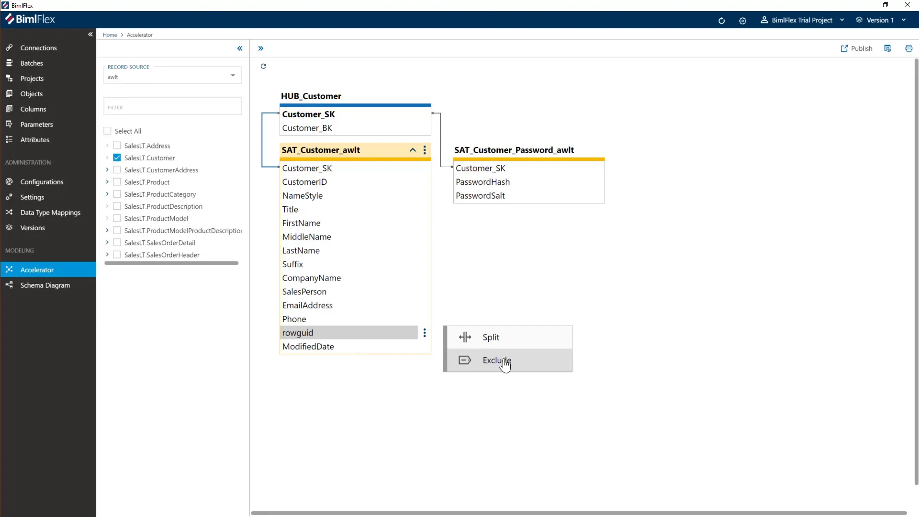919x517 pixels.
Task: Open the gear settings icon in header
Action: coord(742,21)
